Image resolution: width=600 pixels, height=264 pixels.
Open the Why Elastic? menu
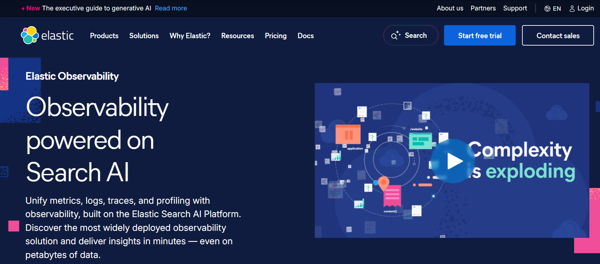click(190, 36)
